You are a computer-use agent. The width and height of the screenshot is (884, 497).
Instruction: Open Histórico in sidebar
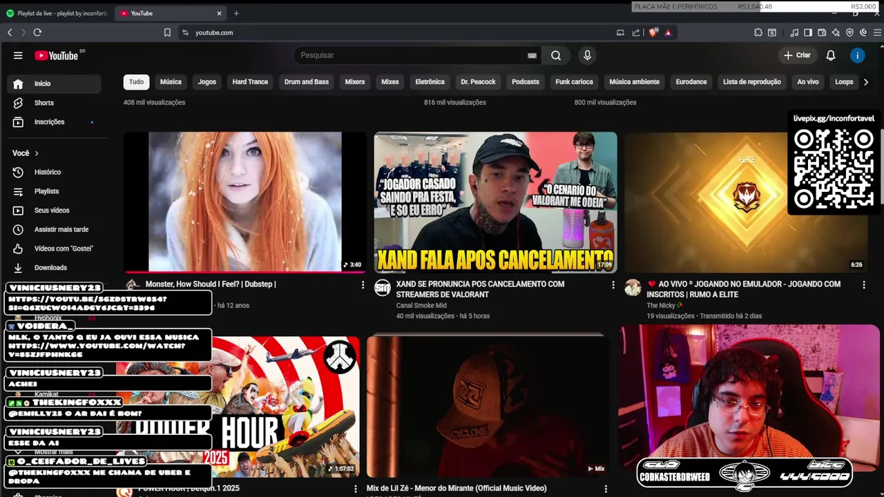tap(54, 172)
